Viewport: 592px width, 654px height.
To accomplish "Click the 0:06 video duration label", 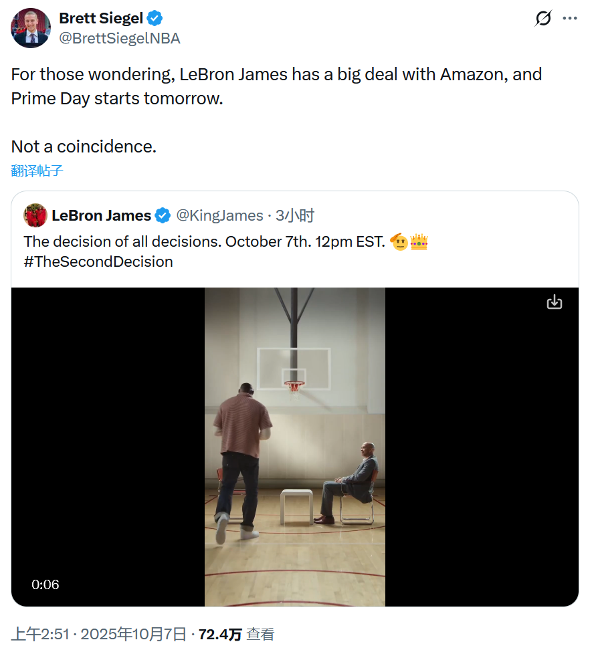I will click(x=45, y=584).
